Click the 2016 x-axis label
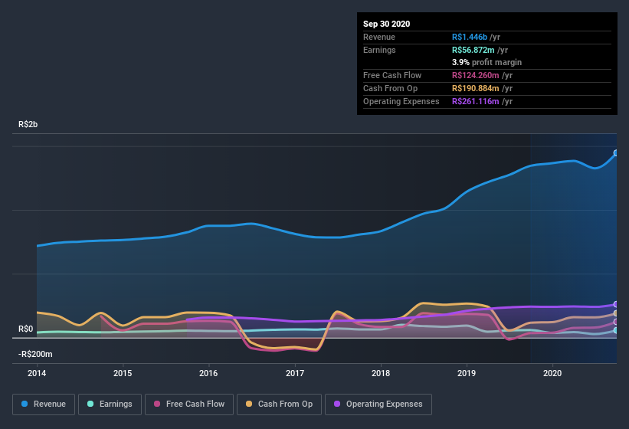Screen dimensions: 629x429 (x=208, y=373)
